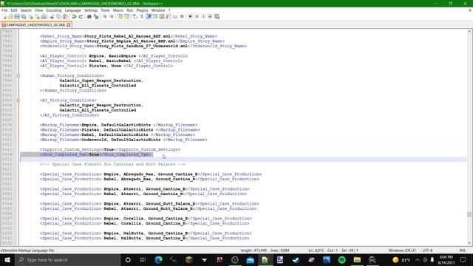This screenshot has height=266, width=473.
Task: Click Run Macro Multiple Times icon
Action: click(x=210, y=16)
